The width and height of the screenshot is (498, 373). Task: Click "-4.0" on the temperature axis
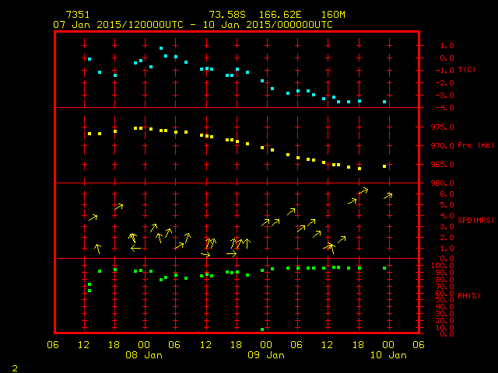[x=444, y=107]
